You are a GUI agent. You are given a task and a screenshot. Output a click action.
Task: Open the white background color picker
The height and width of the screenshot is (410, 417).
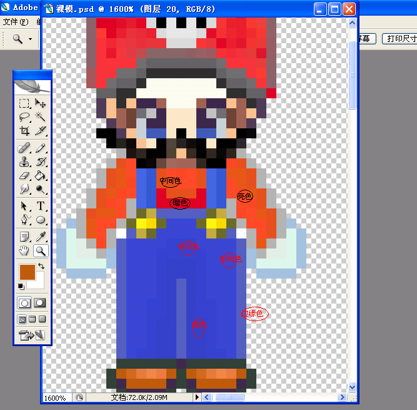tap(39, 284)
